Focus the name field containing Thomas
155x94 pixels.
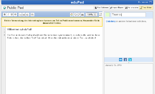point(128,15)
